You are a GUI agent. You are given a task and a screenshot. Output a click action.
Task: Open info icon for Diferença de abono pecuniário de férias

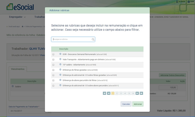pos(60,80)
